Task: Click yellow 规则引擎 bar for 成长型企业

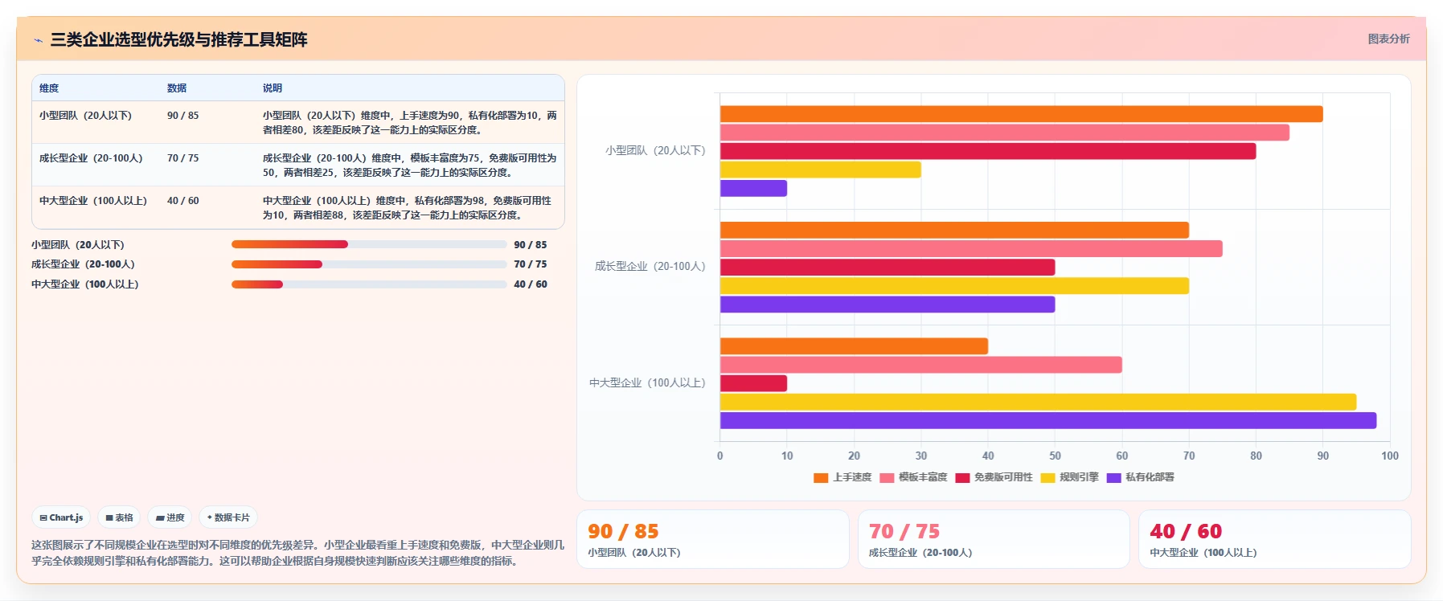Action: pos(954,286)
